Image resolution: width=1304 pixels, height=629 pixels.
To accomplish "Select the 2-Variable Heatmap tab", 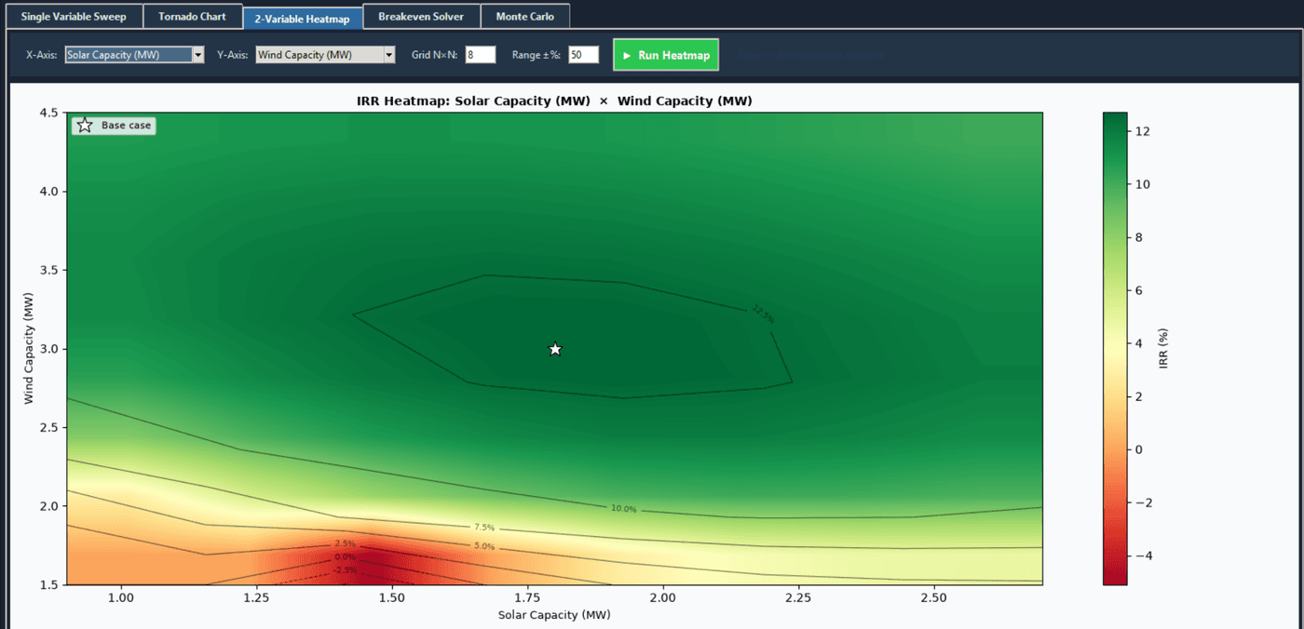I will (x=302, y=18).
